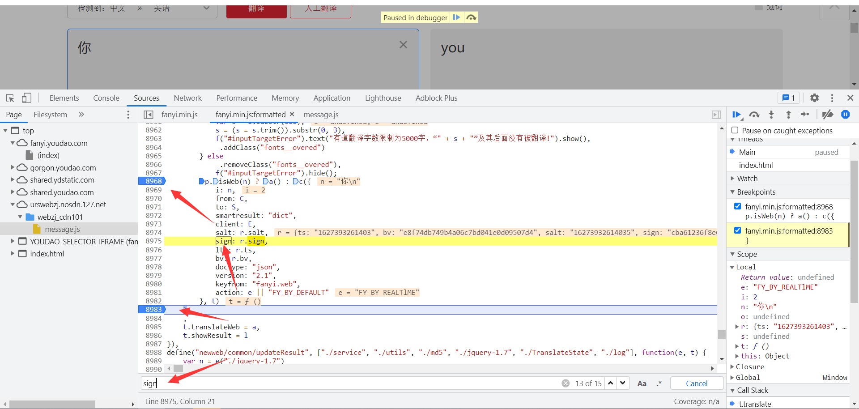Hide the debugger sidebar pane
The image size is (859, 409).
click(x=716, y=115)
